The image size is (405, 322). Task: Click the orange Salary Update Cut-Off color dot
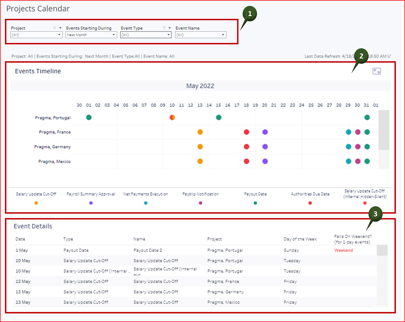36,203
